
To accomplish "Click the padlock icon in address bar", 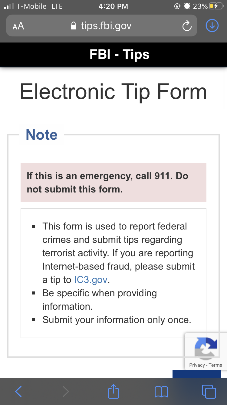I will click(x=73, y=26).
